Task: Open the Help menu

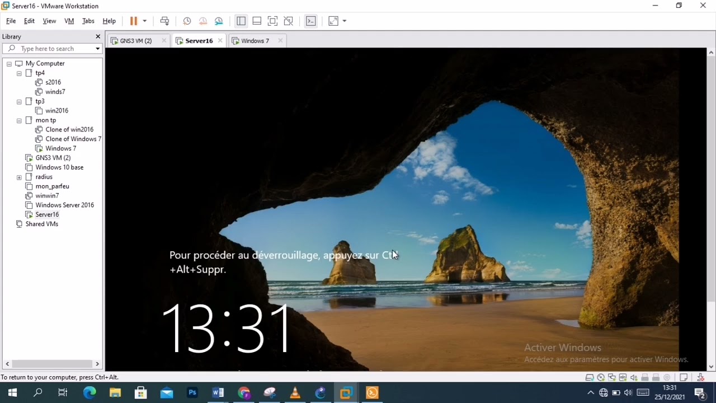Action: 109,21
